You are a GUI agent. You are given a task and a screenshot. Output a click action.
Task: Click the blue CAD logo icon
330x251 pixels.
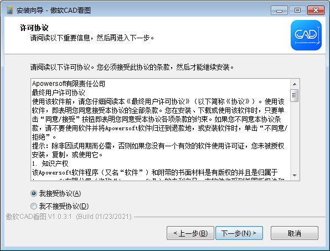[x=306, y=35]
